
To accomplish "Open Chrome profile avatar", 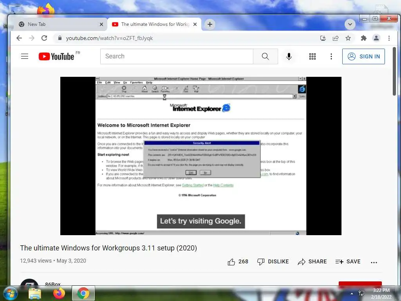I will [376, 38].
